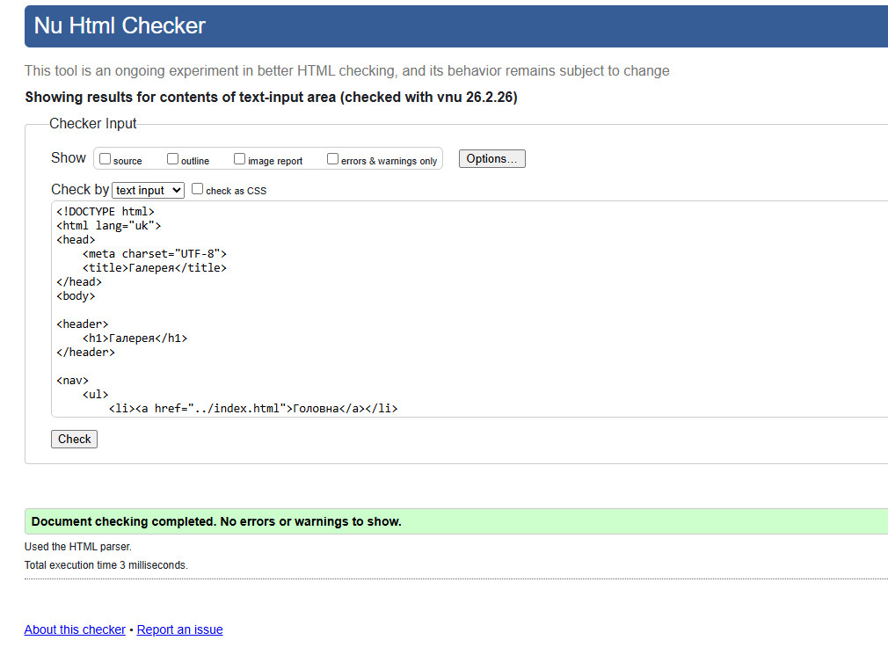The image size is (888, 662).
Task: Enable the source checkbox
Action: (x=106, y=159)
